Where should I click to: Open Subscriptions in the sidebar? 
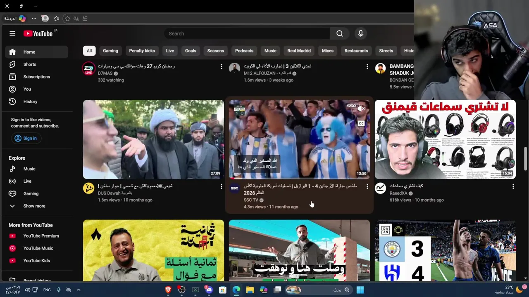click(36, 77)
